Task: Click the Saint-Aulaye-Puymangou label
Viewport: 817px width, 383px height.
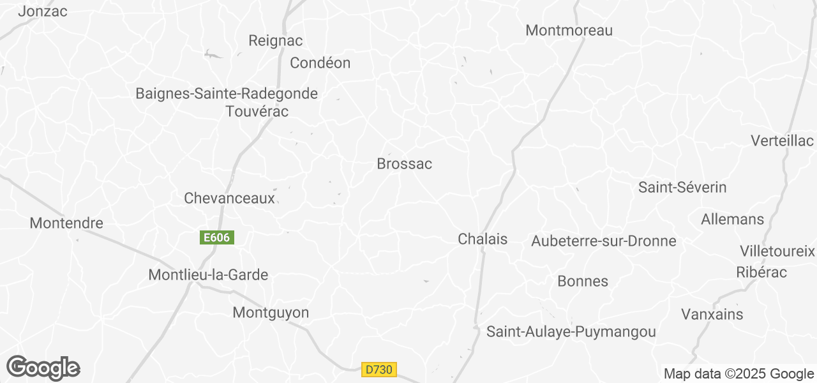Action: (571, 333)
